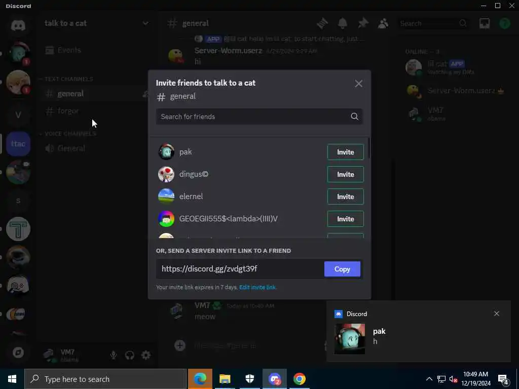Screen dimensions: 519x389
Task: Open File Explorer from taskbar
Action: (x=225, y=379)
